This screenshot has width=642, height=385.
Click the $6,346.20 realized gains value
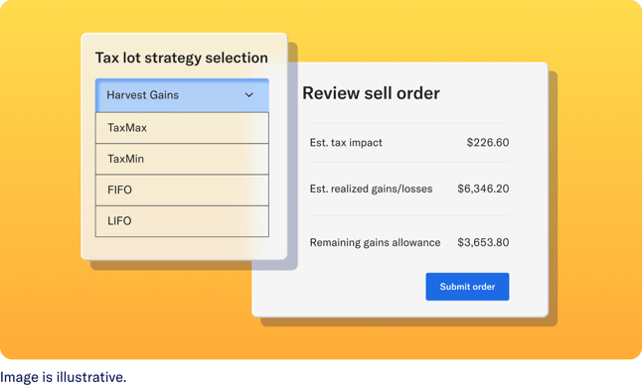click(483, 189)
